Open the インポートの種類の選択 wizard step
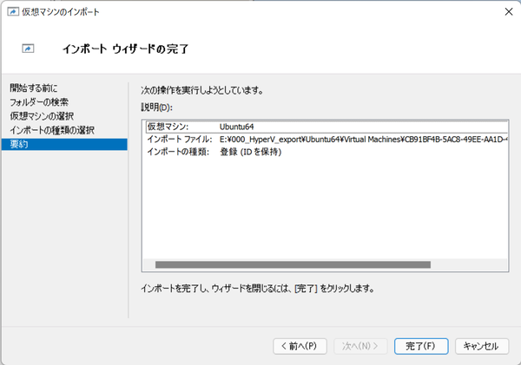This screenshot has height=365, width=521. [52, 130]
